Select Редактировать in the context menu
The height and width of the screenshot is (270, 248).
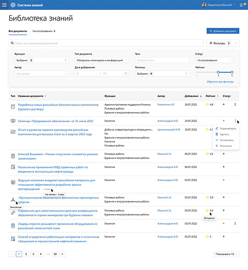(228, 128)
